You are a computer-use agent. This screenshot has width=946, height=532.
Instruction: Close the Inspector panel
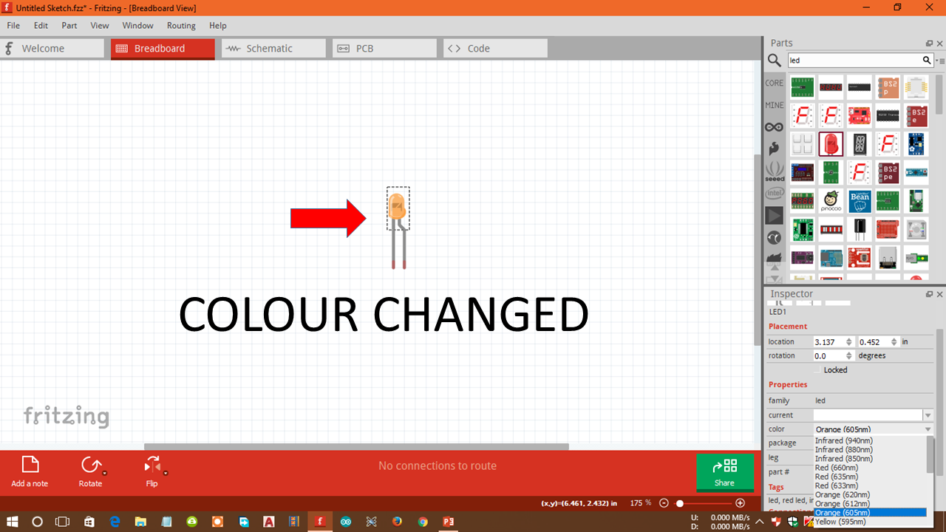tap(939, 294)
